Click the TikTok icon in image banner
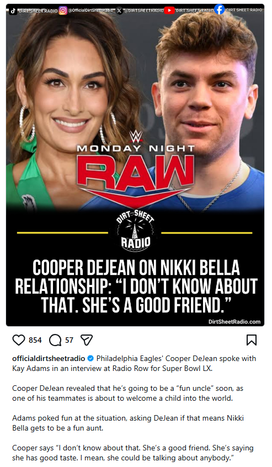The width and height of the screenshot is (272, 467). tap(13, 10)
